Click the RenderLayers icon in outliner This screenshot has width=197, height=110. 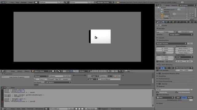162,9
